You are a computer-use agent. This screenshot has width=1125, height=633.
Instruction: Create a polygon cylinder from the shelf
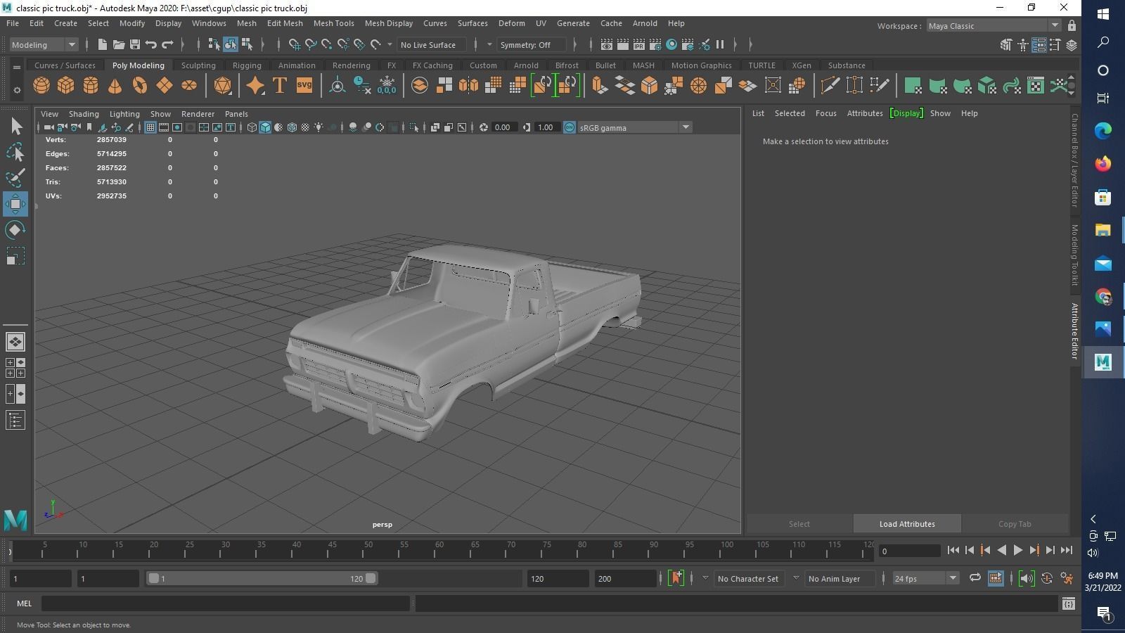[x=91, y=86]
